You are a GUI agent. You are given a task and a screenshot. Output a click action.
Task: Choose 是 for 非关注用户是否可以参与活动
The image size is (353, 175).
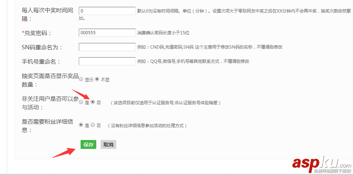tap(81, 102)
